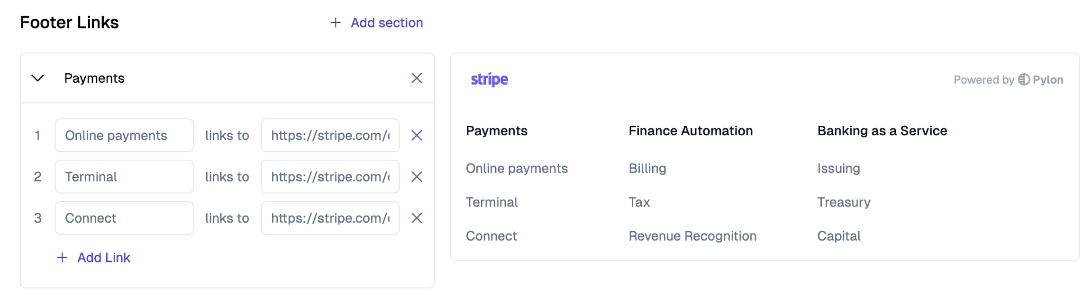
Task: Click the Stripe logo in preview
Action: 489,79
